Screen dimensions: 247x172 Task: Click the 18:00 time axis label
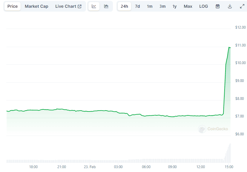(33, 167)
